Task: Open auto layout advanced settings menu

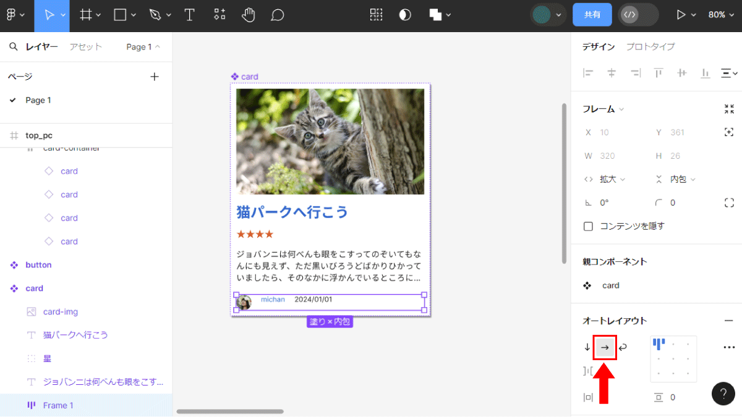Action: point(729,347)
